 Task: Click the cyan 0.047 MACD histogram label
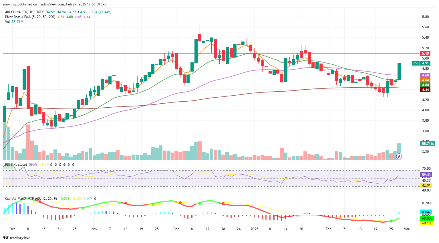(x=426, y=212)
